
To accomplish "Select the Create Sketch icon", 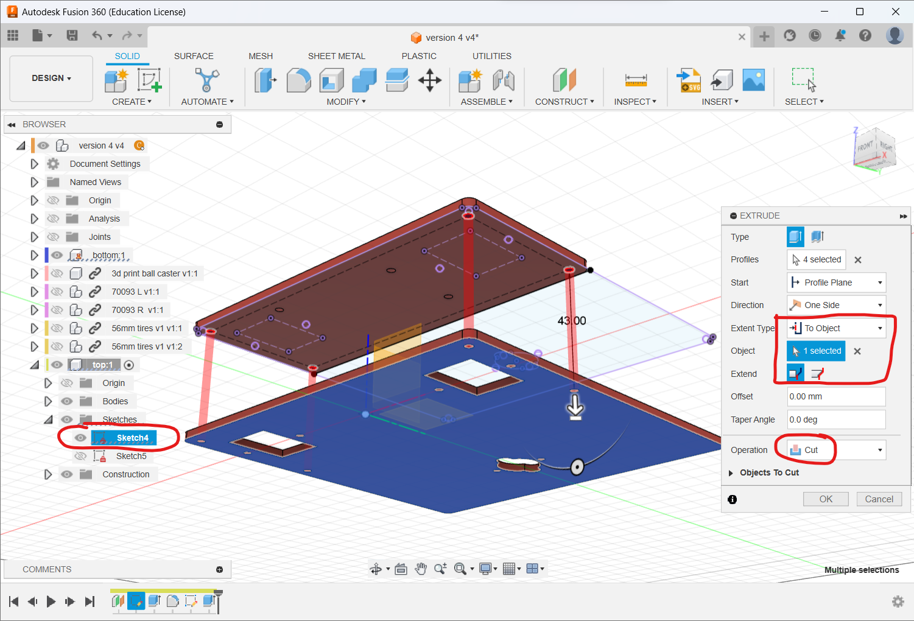I will click(149, 80).
